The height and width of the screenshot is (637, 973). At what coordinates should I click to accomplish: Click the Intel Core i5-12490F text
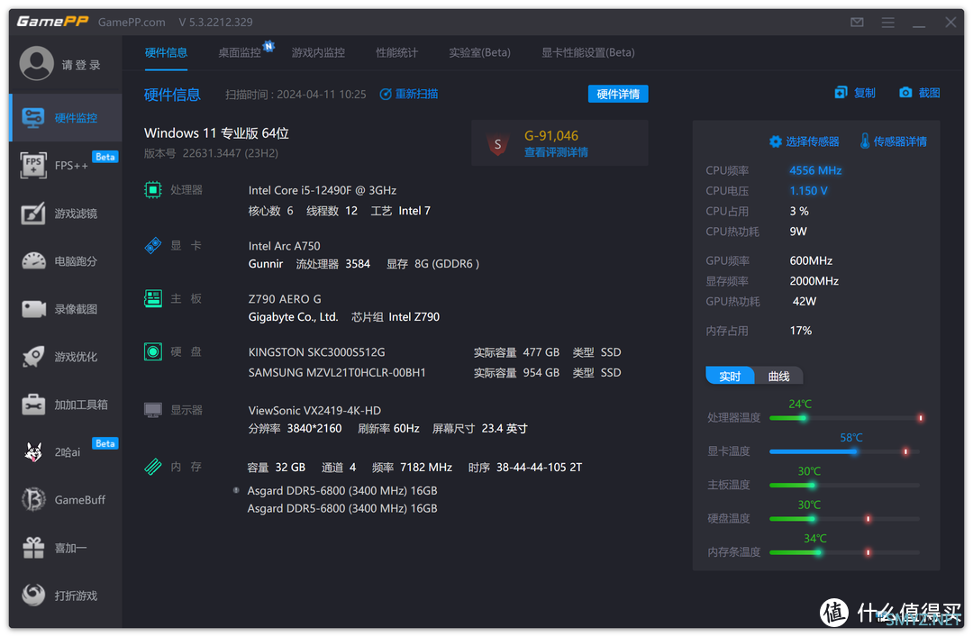pos(322,190)
